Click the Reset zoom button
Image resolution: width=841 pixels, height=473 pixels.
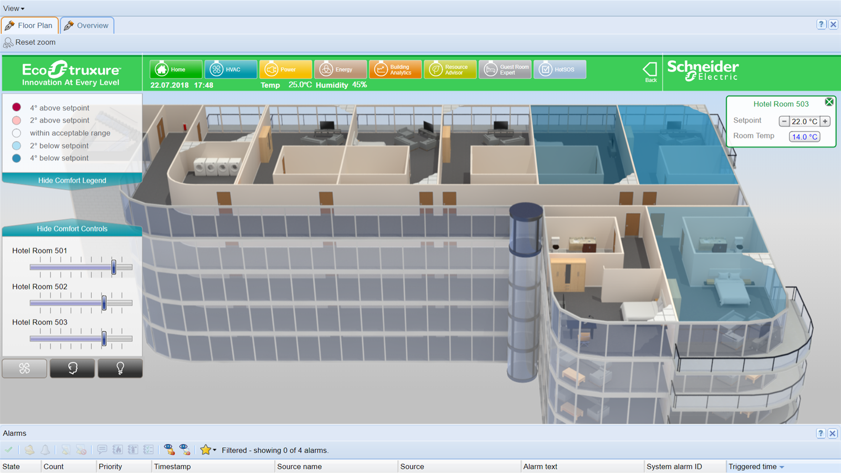point(29,42)
